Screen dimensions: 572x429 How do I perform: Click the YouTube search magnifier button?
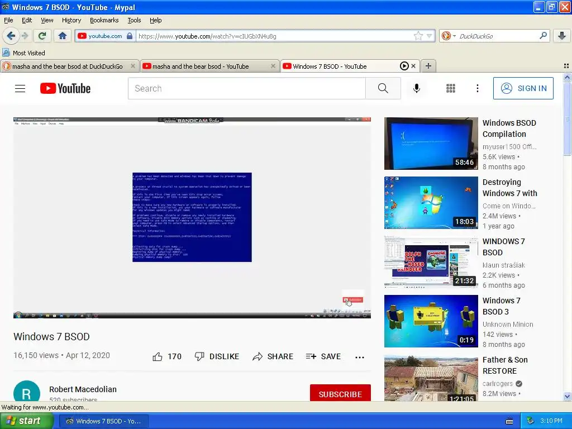click(383, 88)
